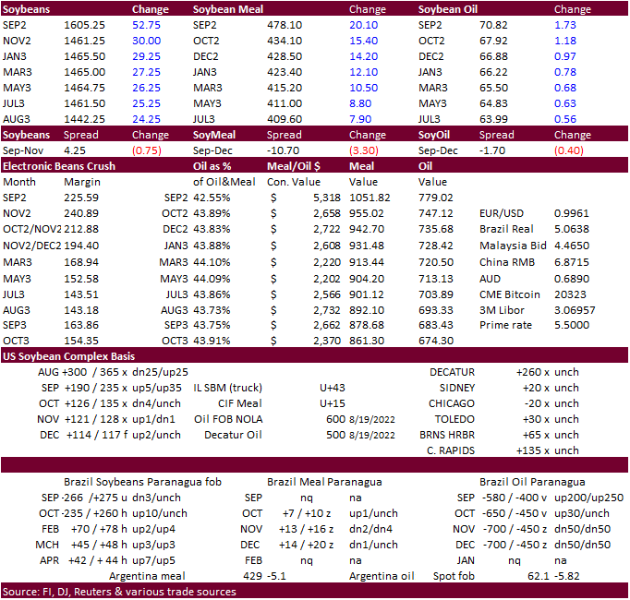Click oil percentage 42.55%
The width and height of the screenshot is (630, 600).
click(x=212, y=198)
